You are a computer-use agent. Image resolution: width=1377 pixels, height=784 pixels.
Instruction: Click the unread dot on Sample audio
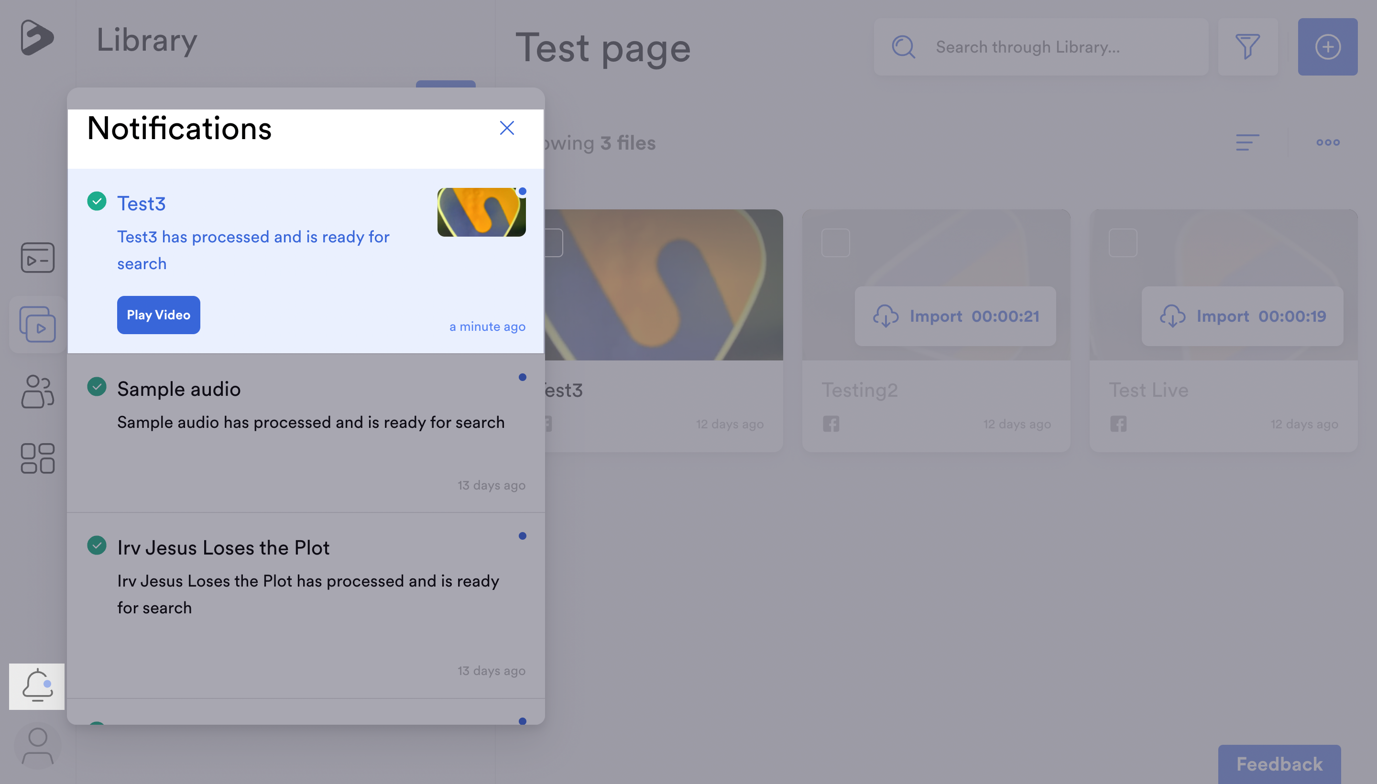[522, 378]
